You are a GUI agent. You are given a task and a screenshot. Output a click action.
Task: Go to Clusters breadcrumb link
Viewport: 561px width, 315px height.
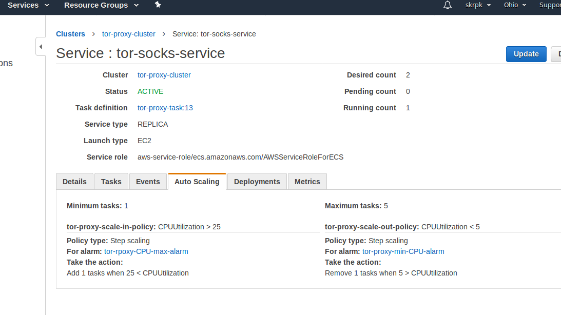point(70,34)
